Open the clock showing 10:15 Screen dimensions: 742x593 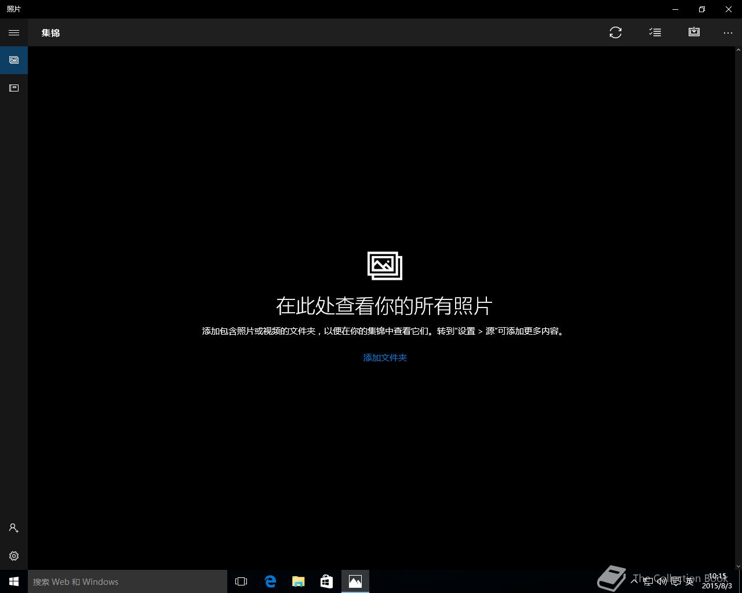[717, 581]
